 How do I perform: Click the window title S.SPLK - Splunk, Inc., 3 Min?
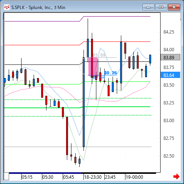(x=38, y=8)
